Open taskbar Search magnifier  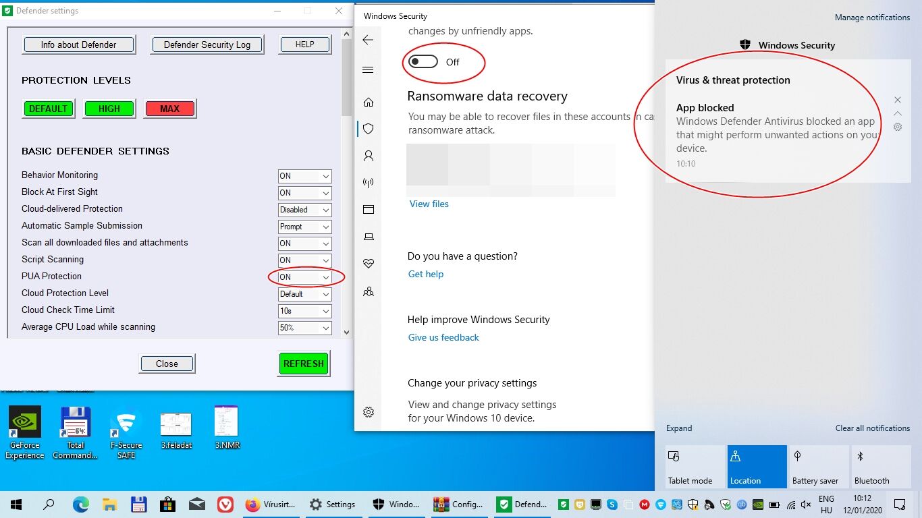[49, 504]
